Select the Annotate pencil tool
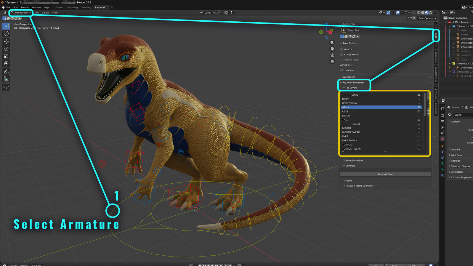Image resolution: width=473 pixels, height=266 pixels. point(6,72)
